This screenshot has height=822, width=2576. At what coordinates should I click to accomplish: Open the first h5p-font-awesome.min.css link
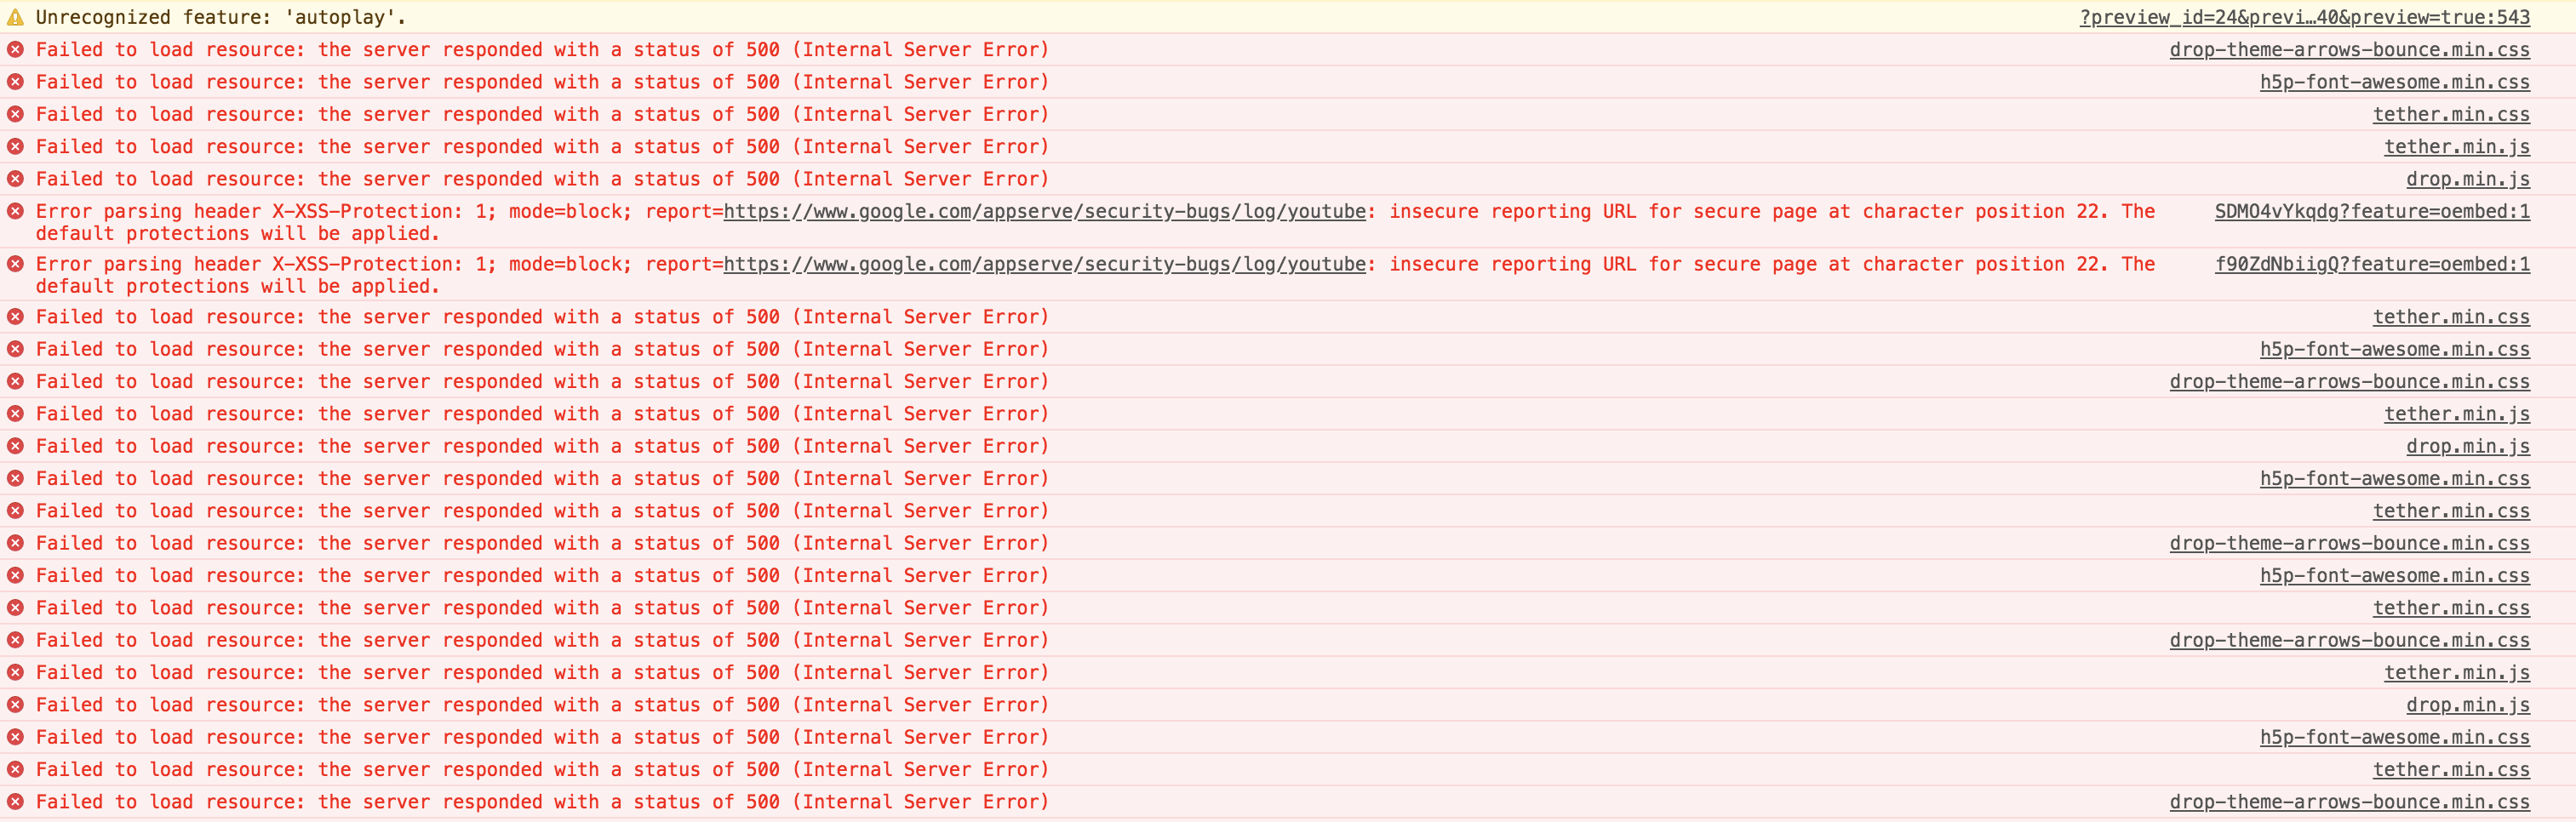pyautogui.click(x=2394, y=82)
